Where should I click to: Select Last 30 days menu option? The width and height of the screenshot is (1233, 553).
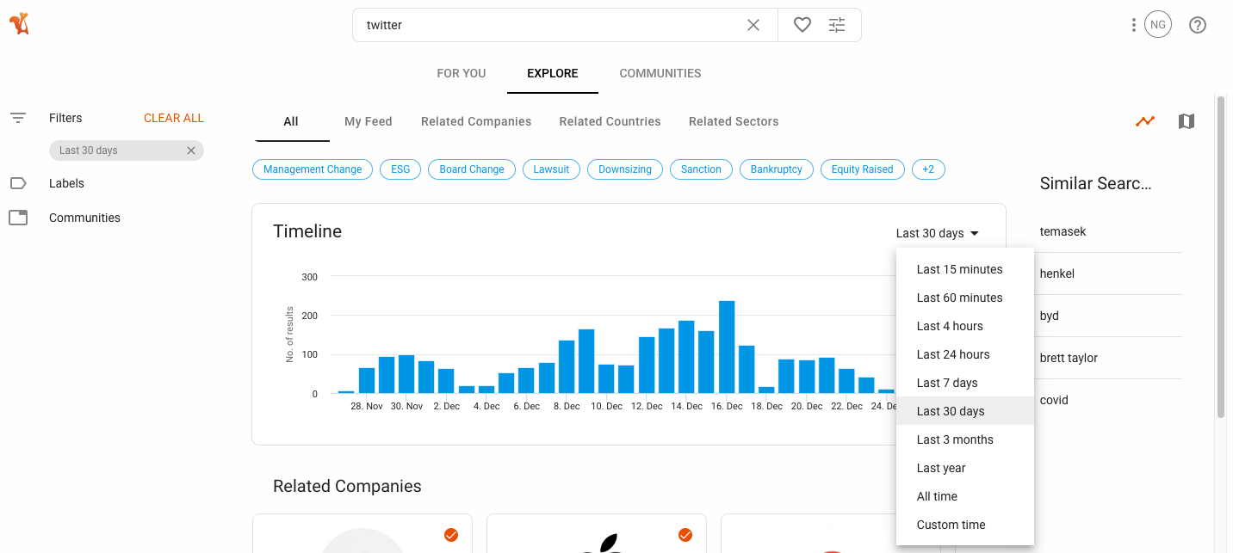(x=965, y=411)
